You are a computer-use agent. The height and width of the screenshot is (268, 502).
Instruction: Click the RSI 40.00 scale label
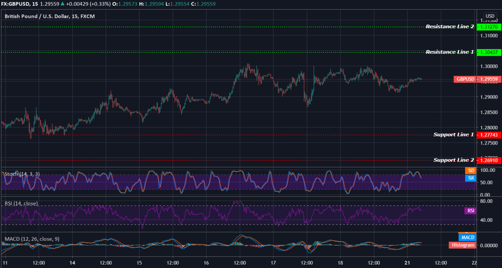[x=486, y=220]
